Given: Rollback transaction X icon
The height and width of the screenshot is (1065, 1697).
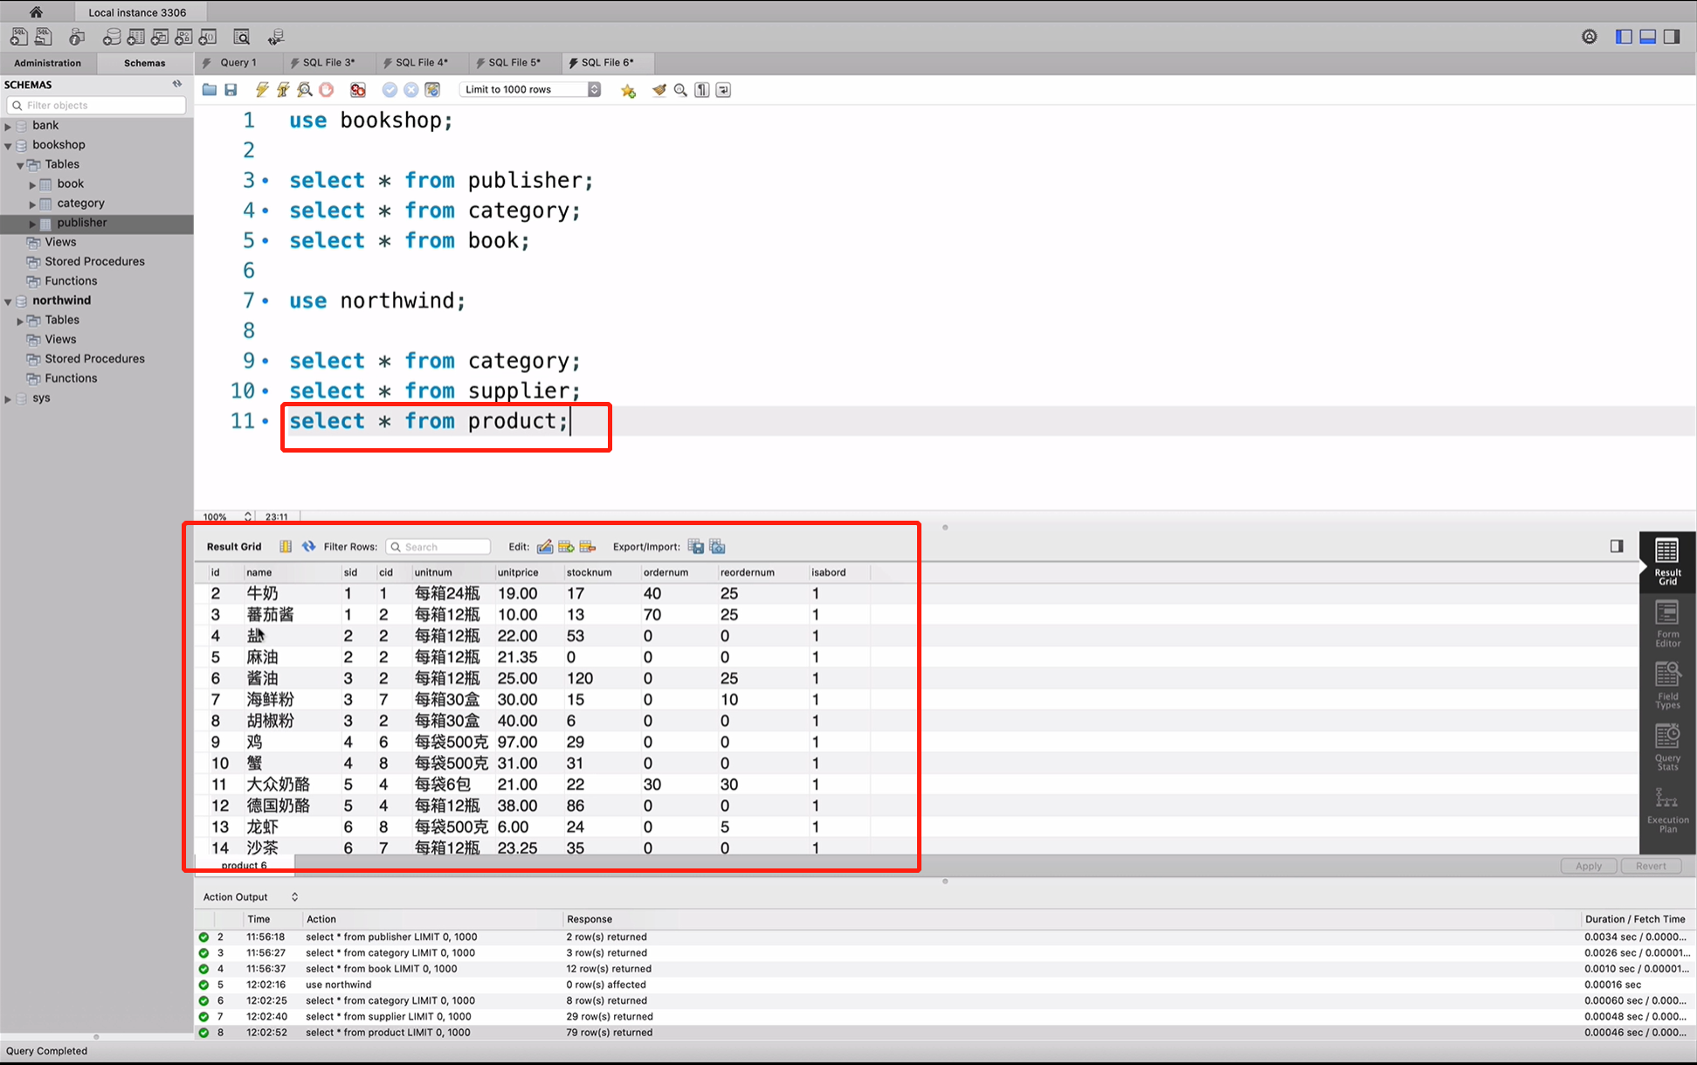Looking at the screenshot, I should (x=411, y=90).
